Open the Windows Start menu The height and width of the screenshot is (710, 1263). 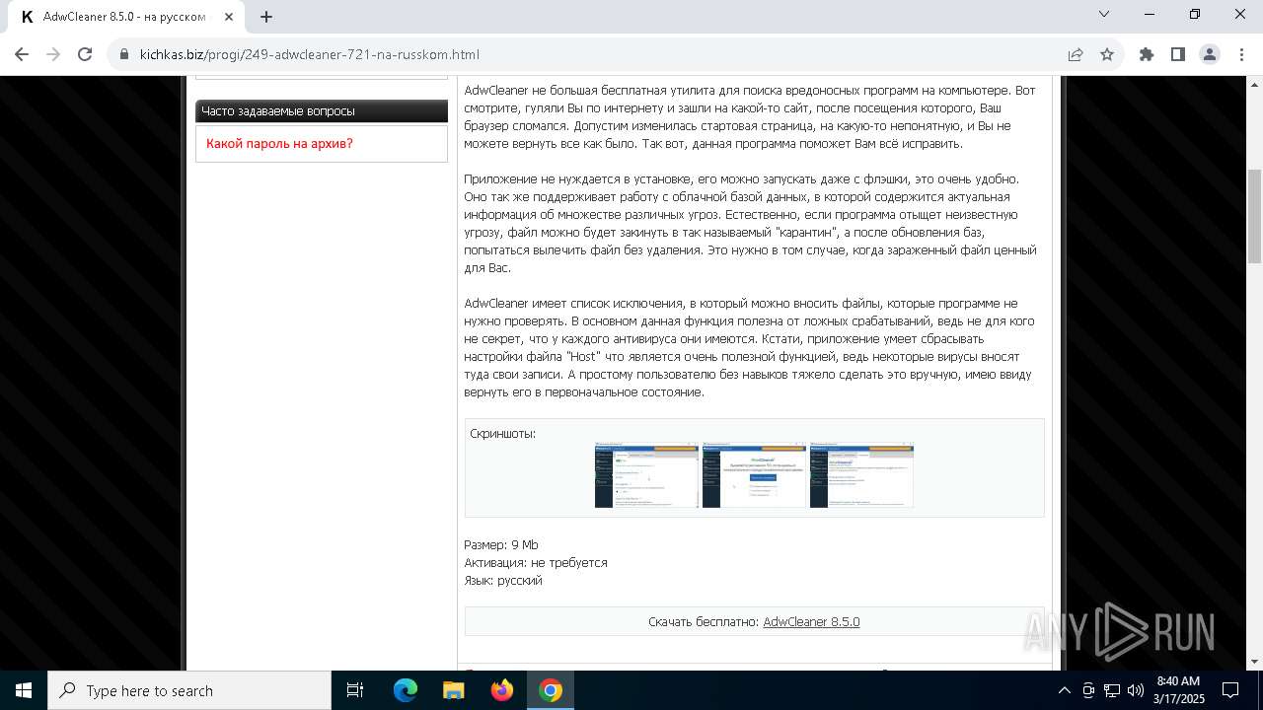pos(24,690)
